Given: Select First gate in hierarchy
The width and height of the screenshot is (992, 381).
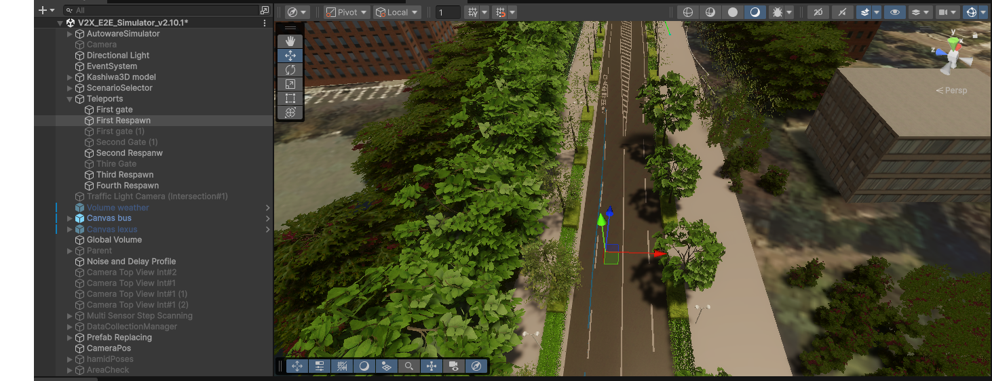Looking at the screenshot, I should coord(114,110).
